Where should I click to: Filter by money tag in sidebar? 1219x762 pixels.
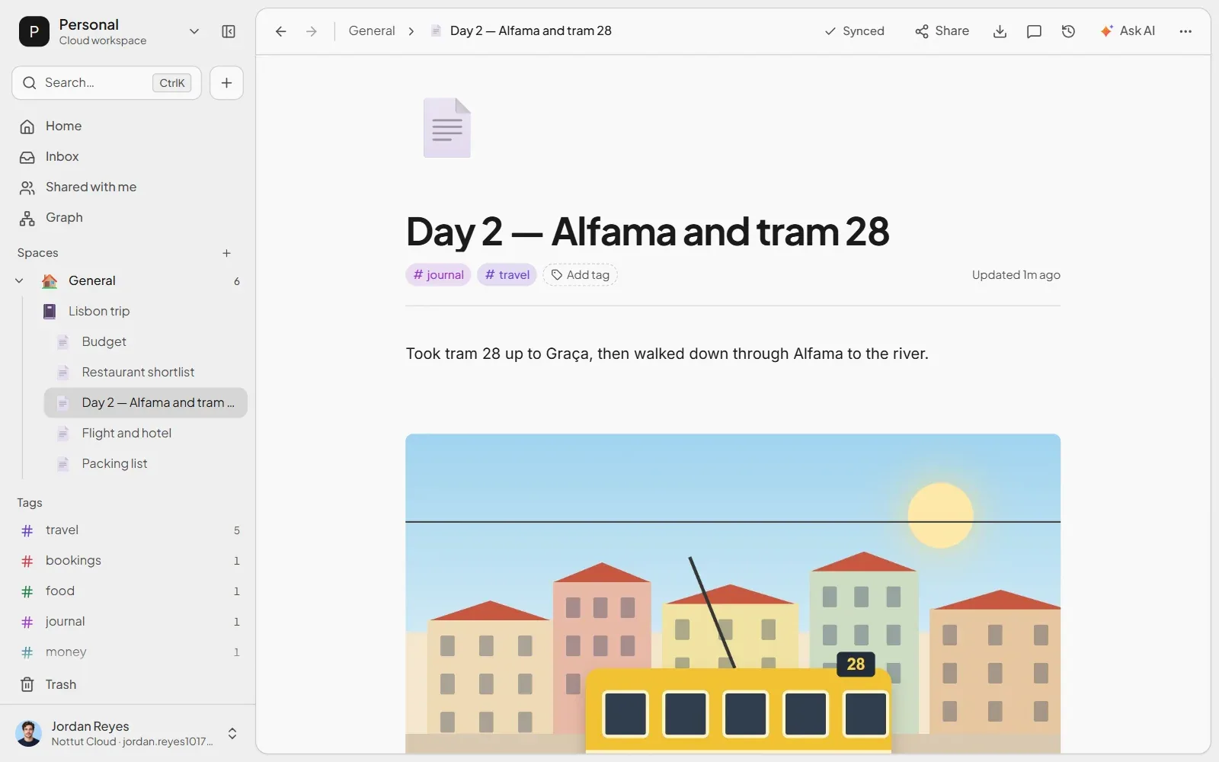coord(128,652)
